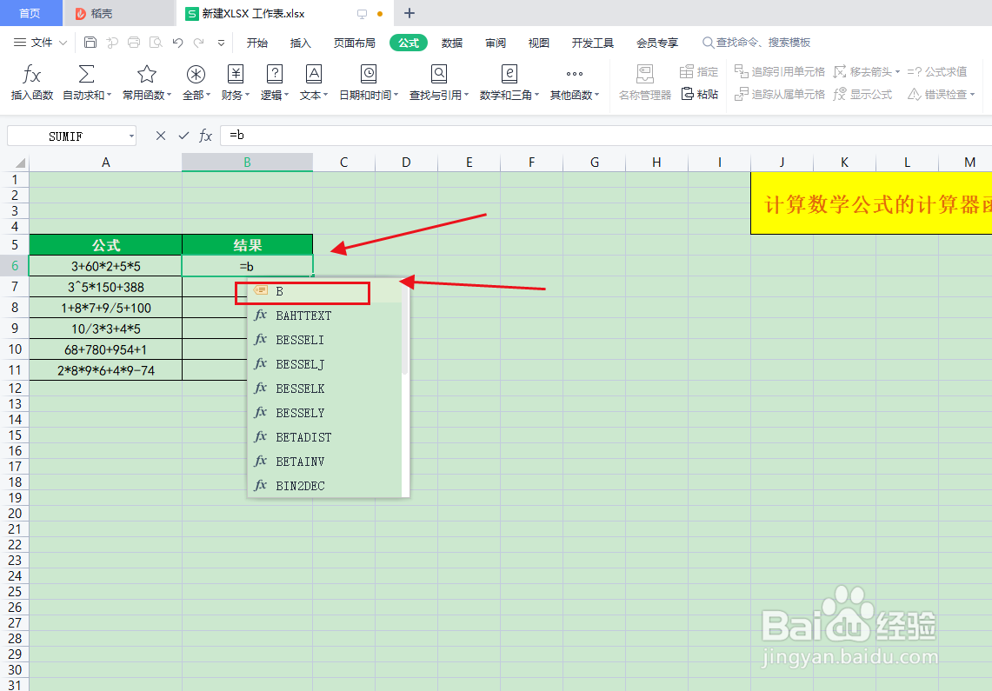Choose BETADIST from autocomplete list
Viewport: 992px width, 691px height.
326,437
